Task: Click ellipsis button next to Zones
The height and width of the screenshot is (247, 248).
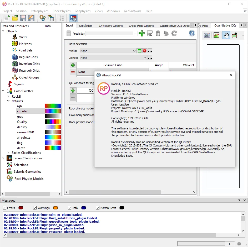Action: [150, 58]
